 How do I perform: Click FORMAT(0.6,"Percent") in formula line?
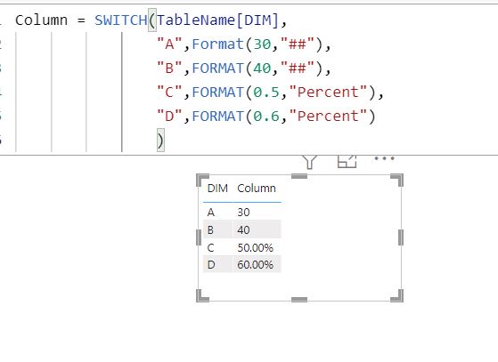point(284,116)
